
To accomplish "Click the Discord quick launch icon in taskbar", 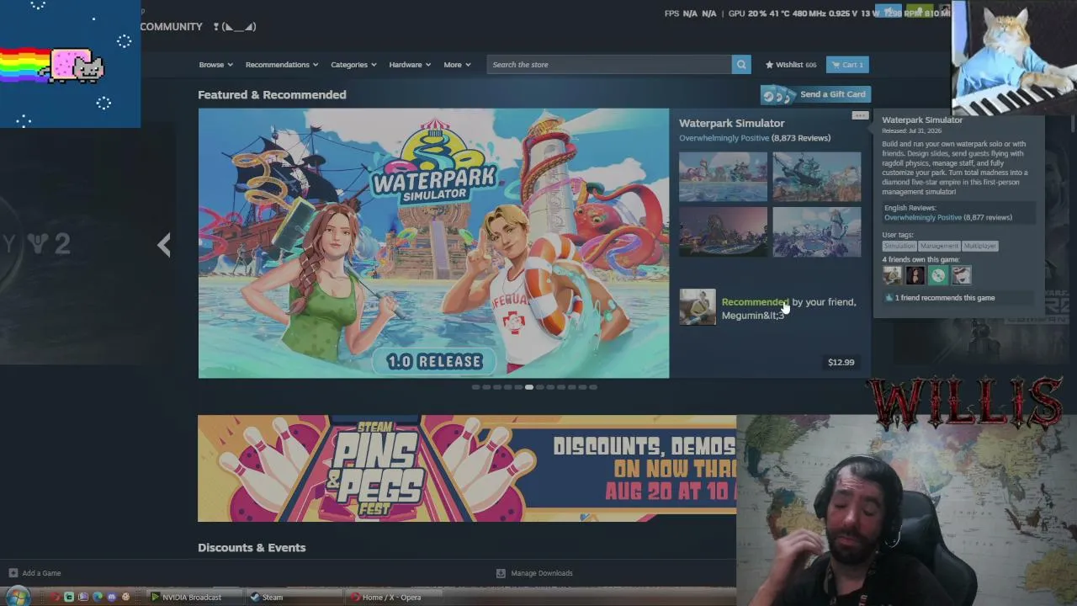I will point(112,598).
